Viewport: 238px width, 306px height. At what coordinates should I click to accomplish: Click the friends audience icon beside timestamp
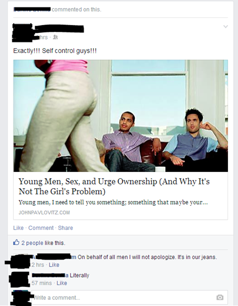(x=55, y=37)
